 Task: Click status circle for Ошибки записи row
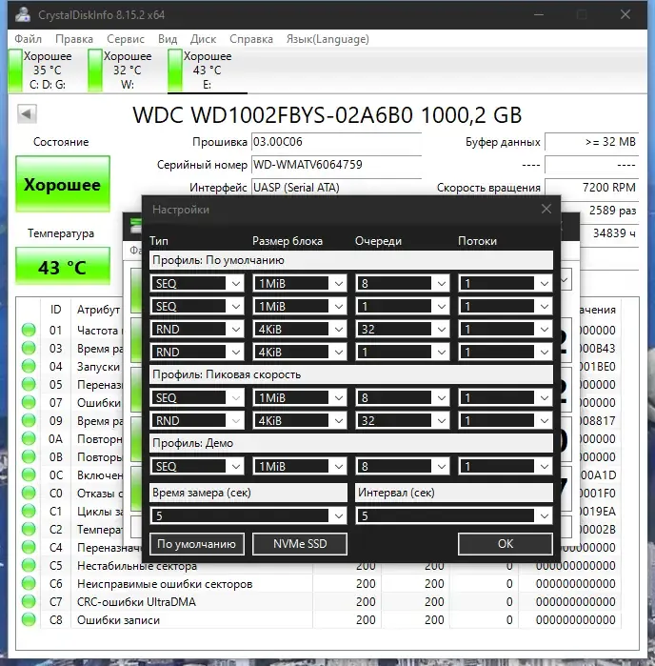click(29, 619)
